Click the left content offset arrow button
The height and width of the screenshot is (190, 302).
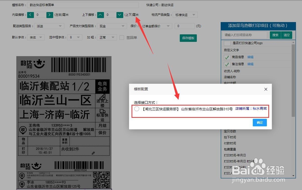click(31, 15)
